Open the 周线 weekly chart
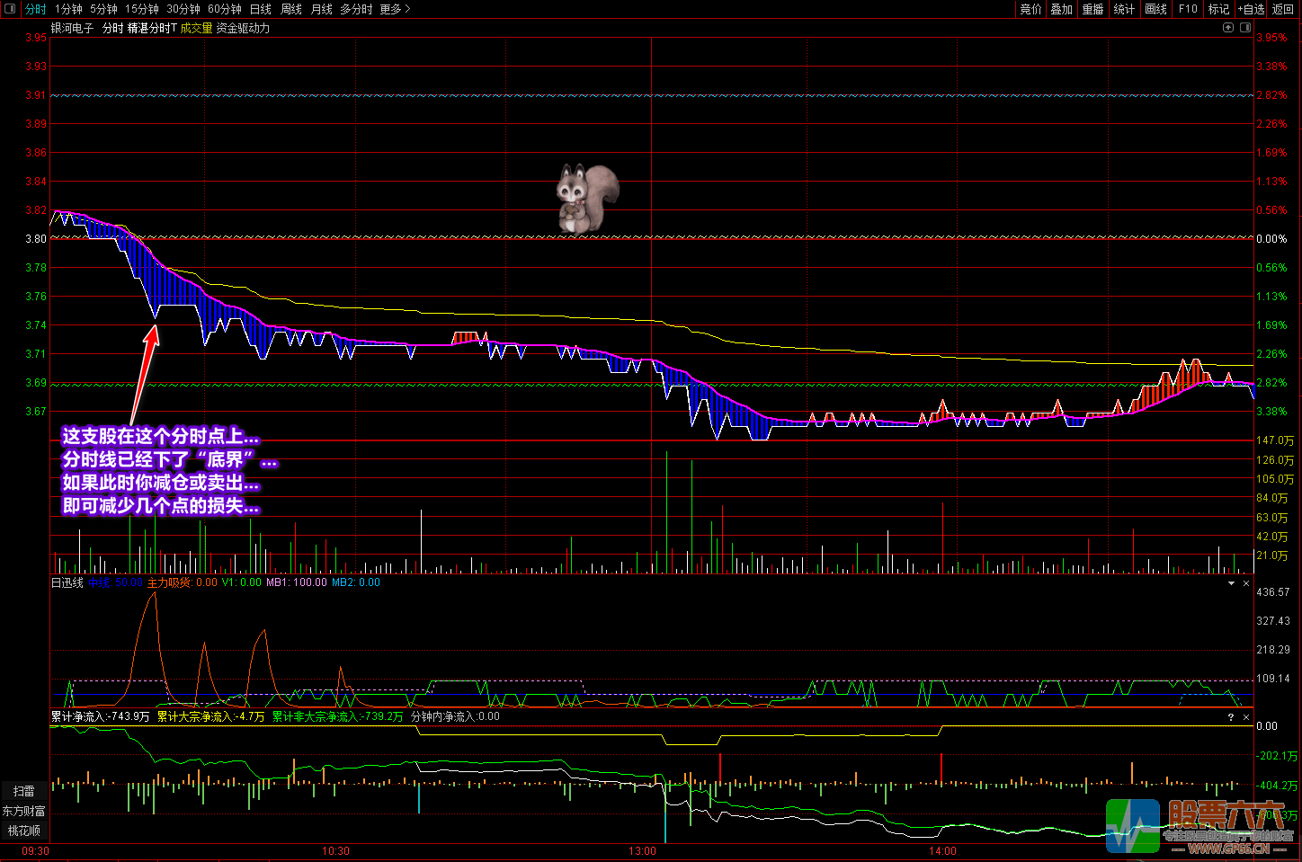The height and width of the screenshot is (862, 1302). [x=291, y=9]
